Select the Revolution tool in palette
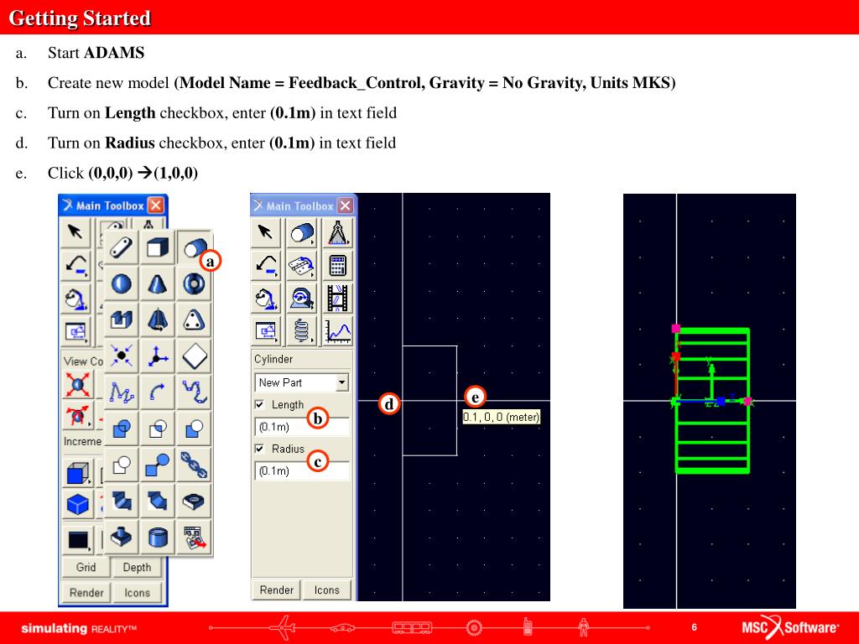Screen dimensions: 859x644 157,320
